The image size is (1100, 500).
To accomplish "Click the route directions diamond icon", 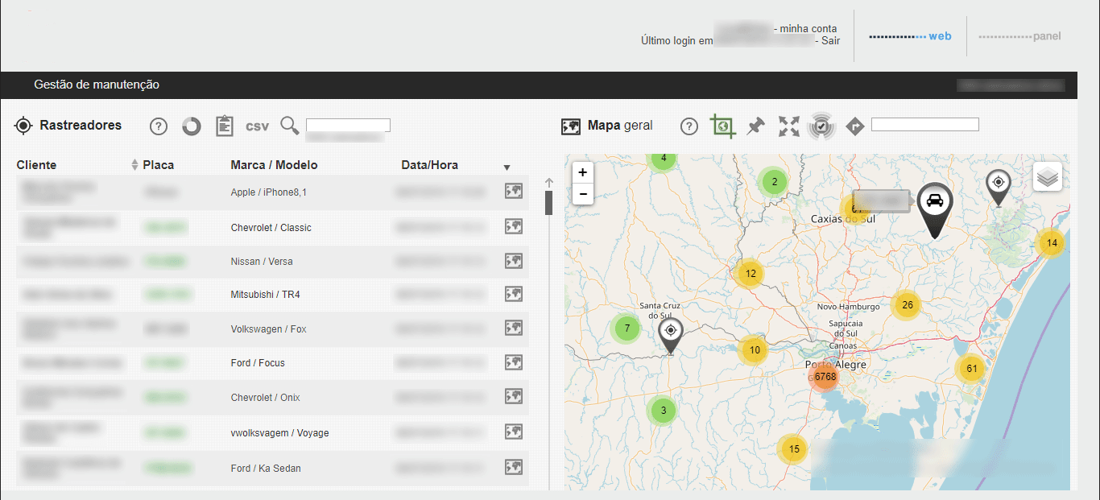I will tap(855, 126).
